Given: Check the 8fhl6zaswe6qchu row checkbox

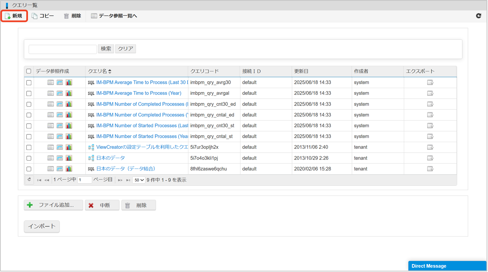Looking at the screenshot, I should pos(29,169).
